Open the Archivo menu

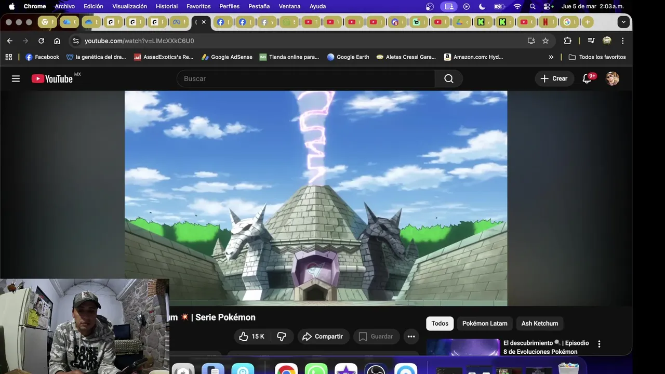[x=65, y=6]
